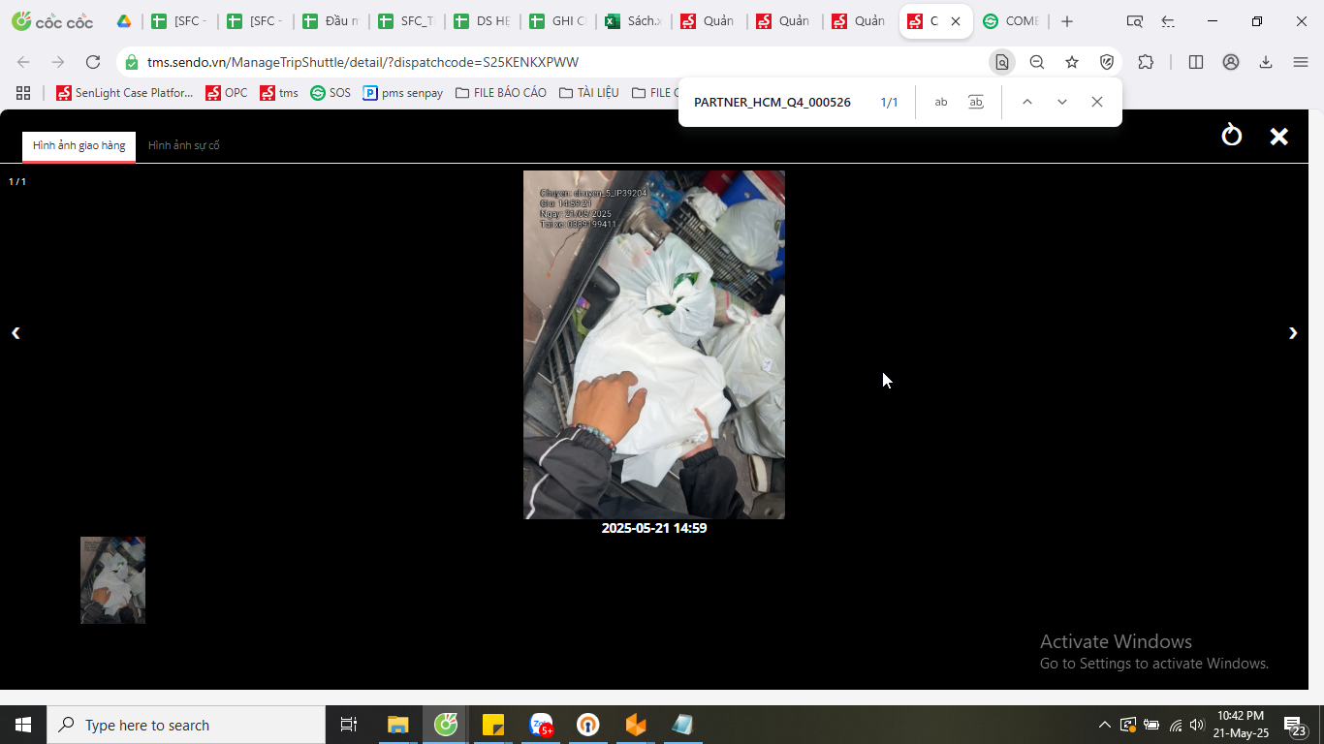1324x744 pixels.
Task: Close the image viewer overlay
Action: [x=1278, y=137]
